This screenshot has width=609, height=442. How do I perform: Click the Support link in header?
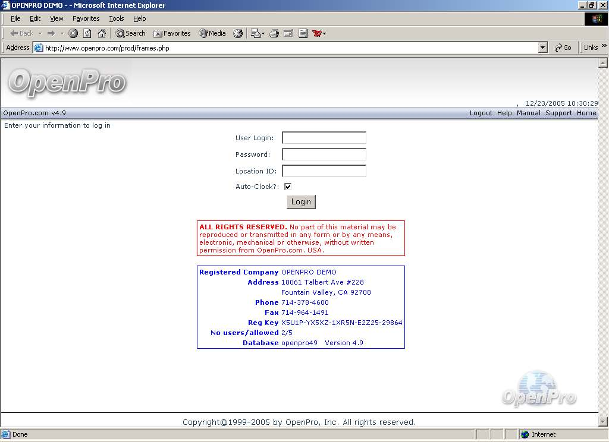click(558, 113)
